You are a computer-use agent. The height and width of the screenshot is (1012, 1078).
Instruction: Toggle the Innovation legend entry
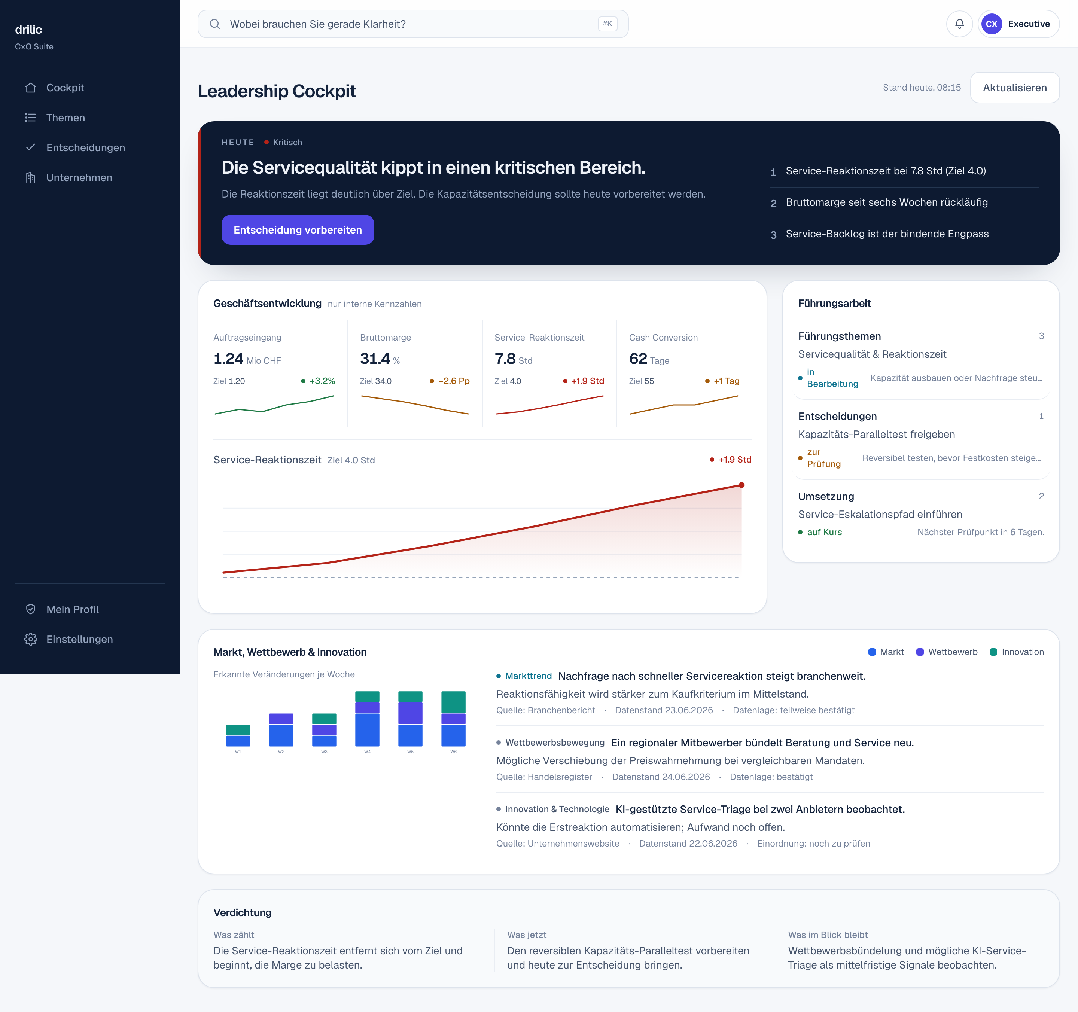click(1017, 652)
